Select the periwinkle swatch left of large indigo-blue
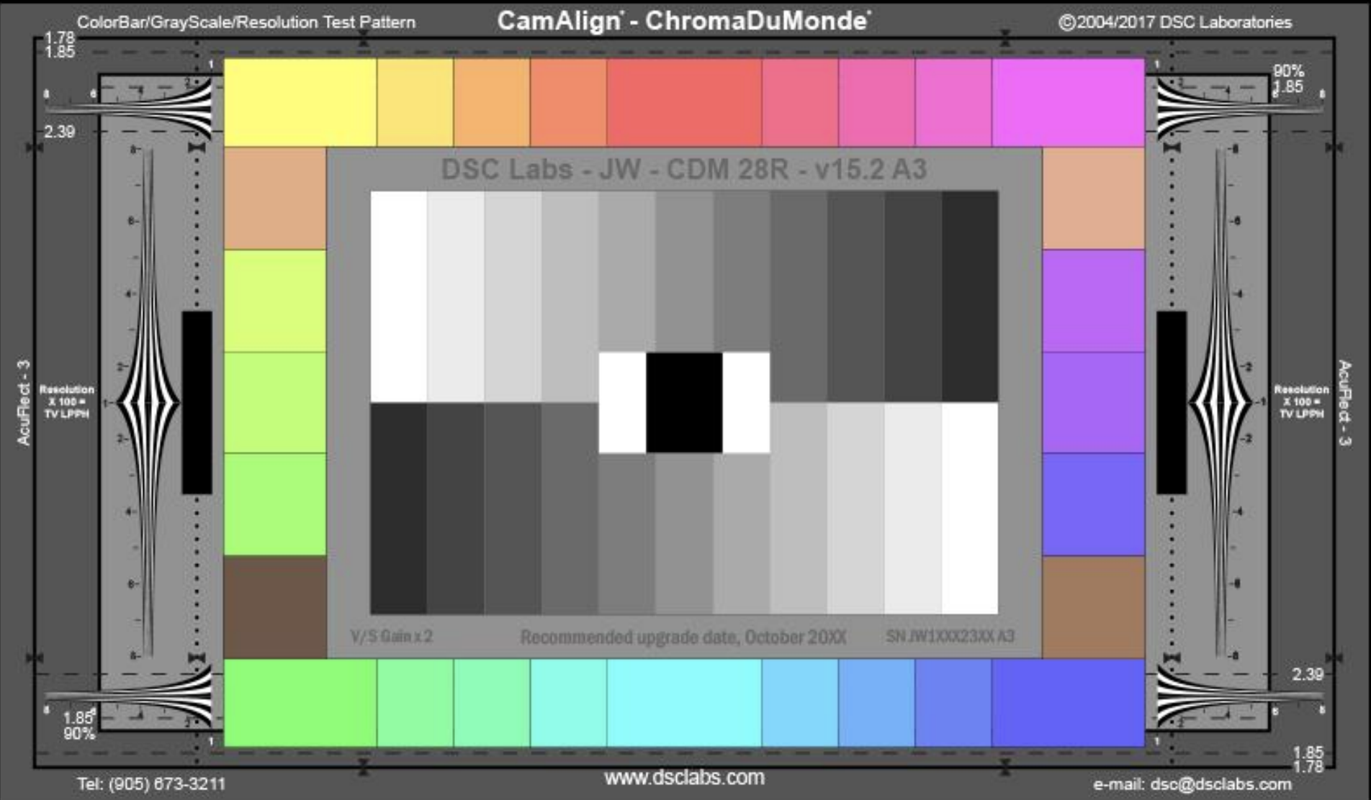Screen dimensions: 1371x800 click(x=953, y=703)
